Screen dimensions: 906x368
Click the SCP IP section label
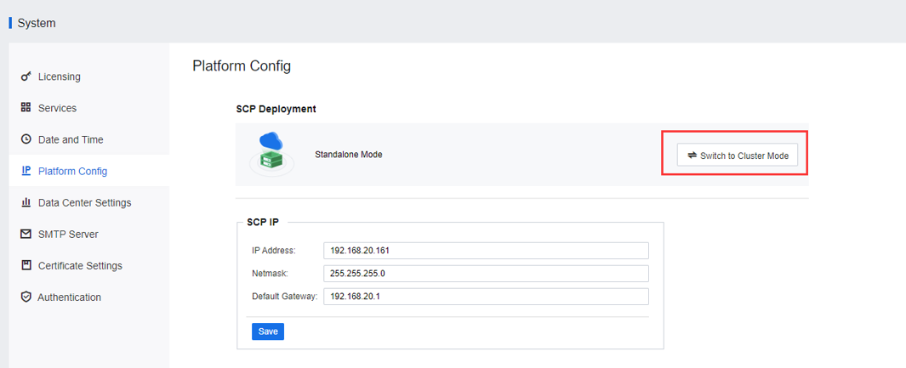pyautogui.click(x=264, y=222)
